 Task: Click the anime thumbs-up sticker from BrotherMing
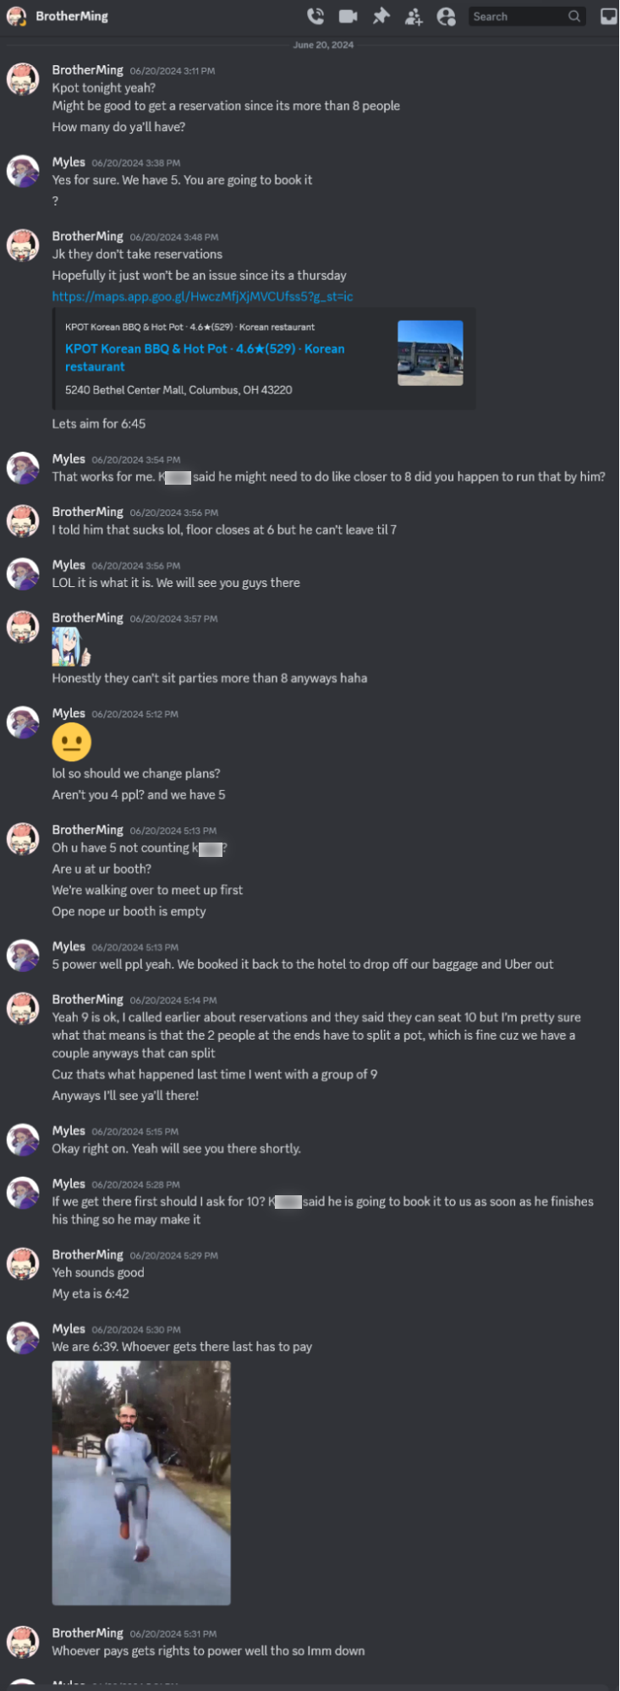click(71, 647)
